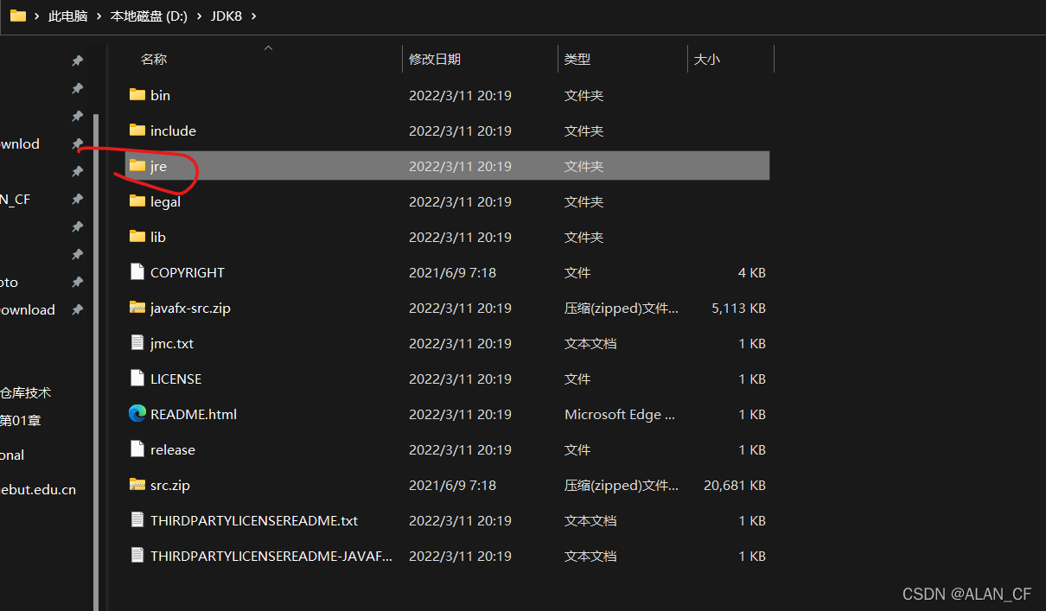The height and width of the screenshot is (611, 1046).
Task: Click 20,681 KB size of src.zip
Action: 735,485
